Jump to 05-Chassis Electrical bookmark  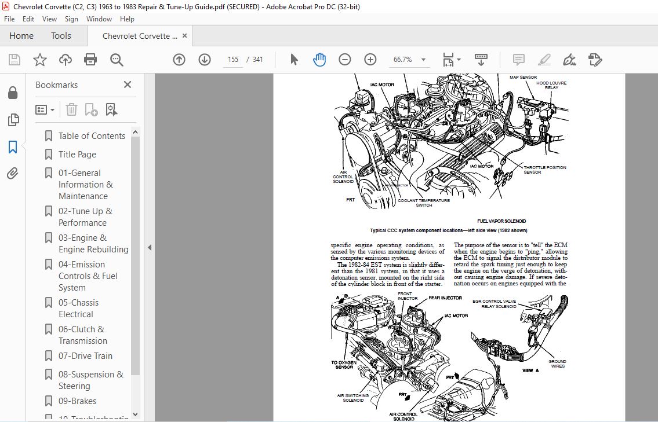point(78,308)
